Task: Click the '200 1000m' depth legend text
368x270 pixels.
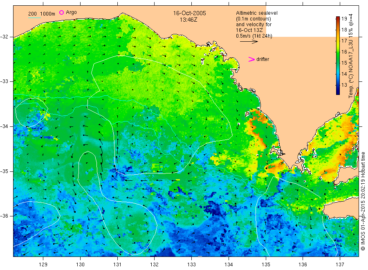Action: tap(42, 14)
